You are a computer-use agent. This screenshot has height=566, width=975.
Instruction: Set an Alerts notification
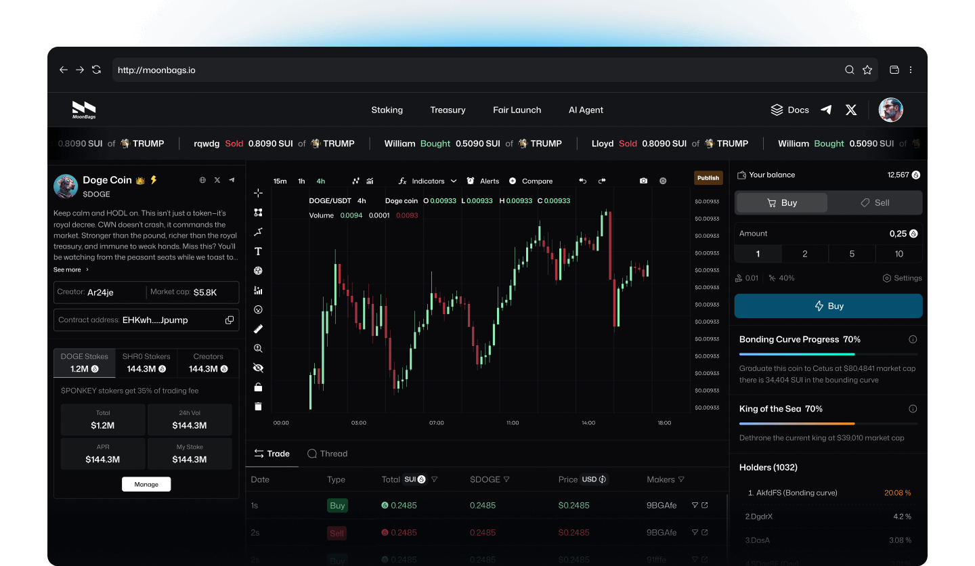tap(483, 181)
